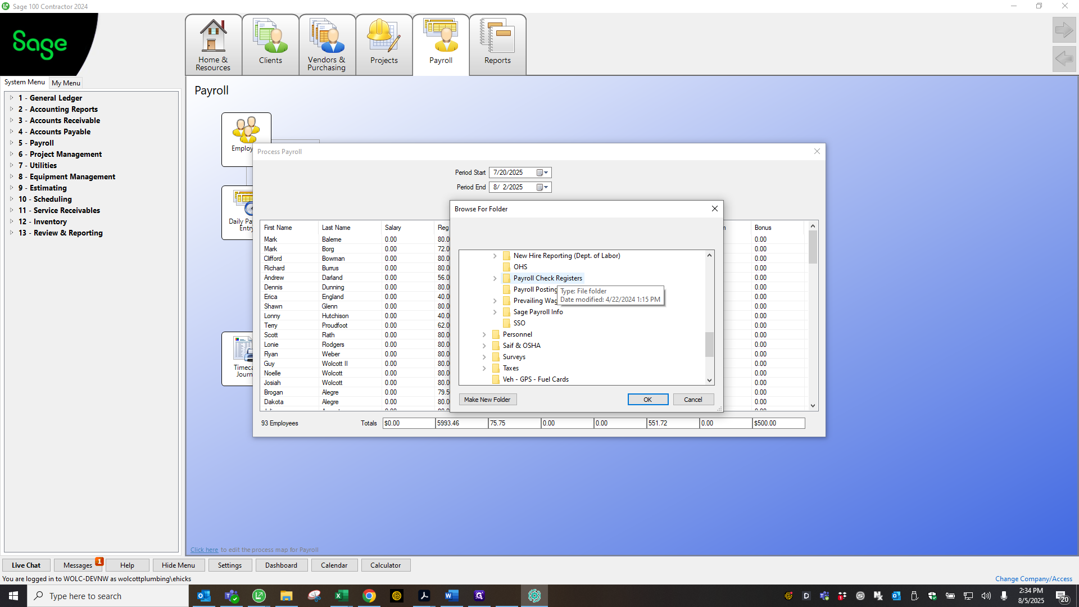The height and width of the screenshot is (607, 1079).
Task: Open the Home & Resources icon
Action: click(213, 45)
